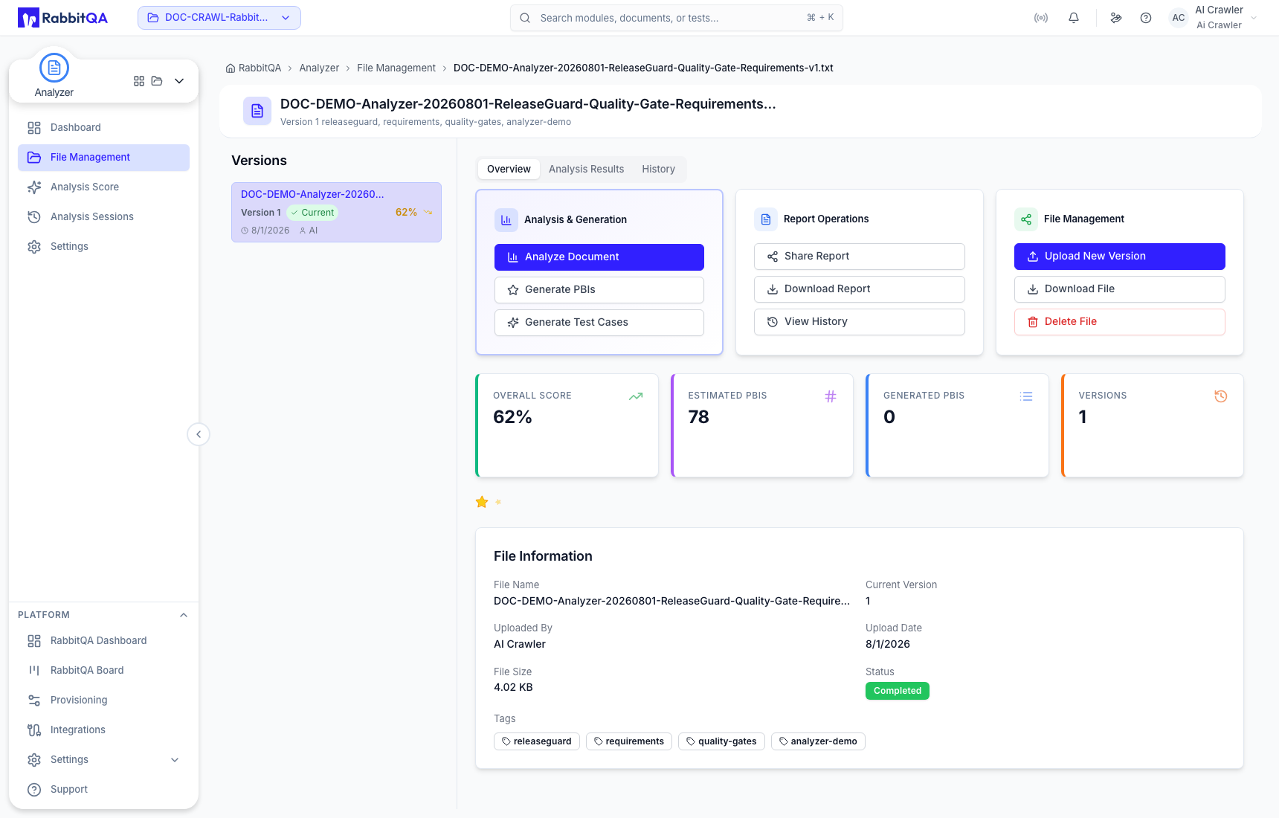The width and height of the screenshot is (1279, 818).
Task: Focus the search modules input field
Action: pos(677,18)
